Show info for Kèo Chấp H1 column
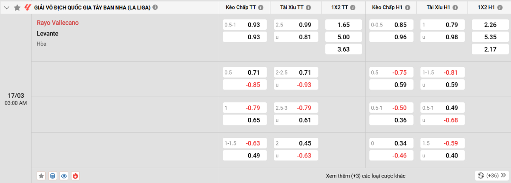511x183 pixels. (407, 8)
